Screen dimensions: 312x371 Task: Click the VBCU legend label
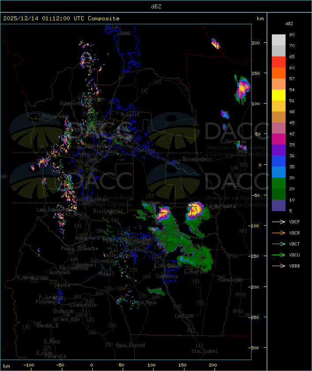coord(294,255)
